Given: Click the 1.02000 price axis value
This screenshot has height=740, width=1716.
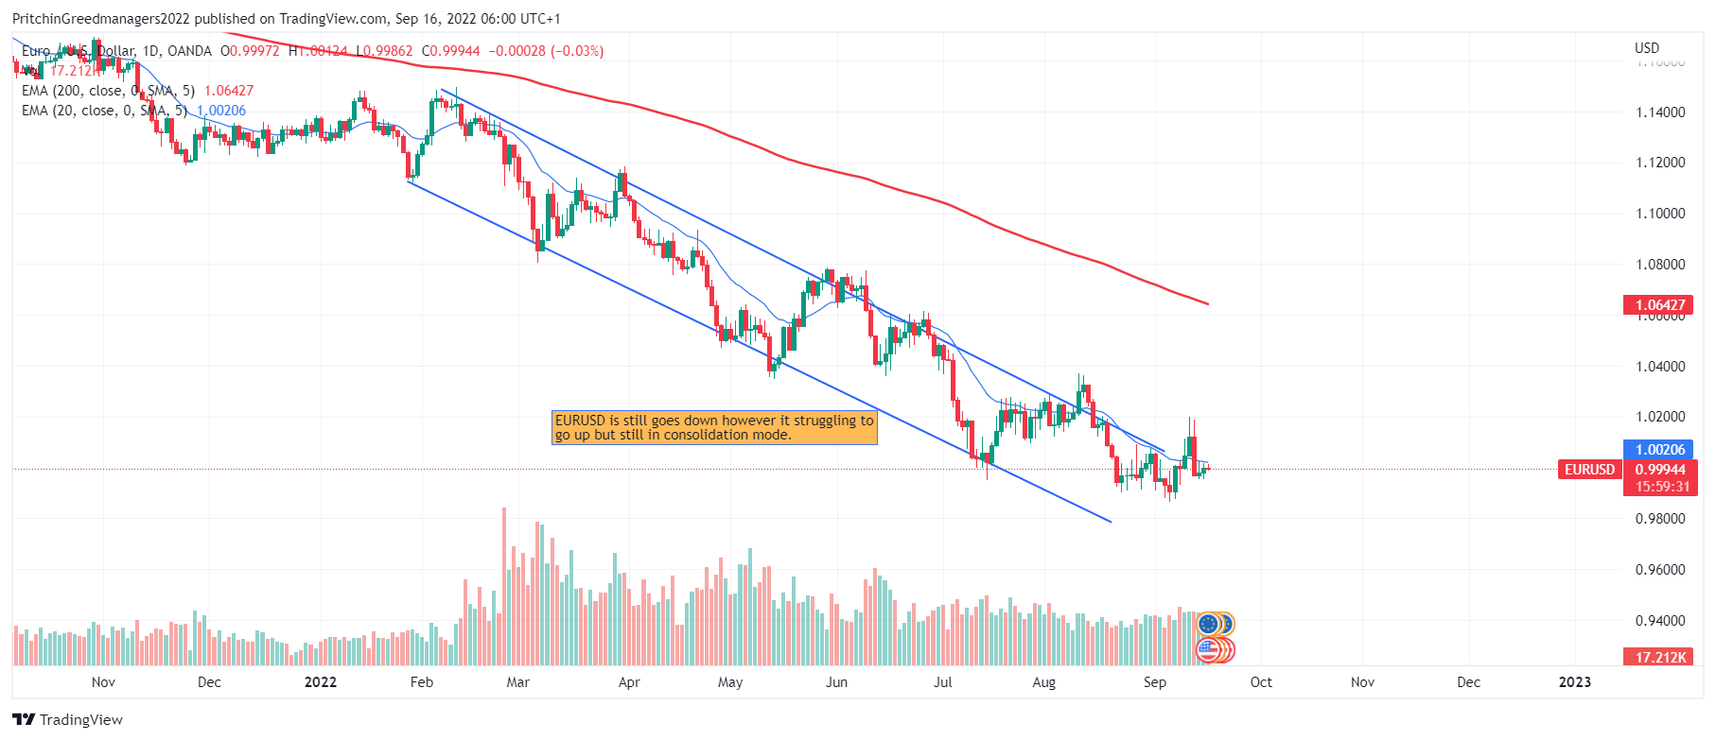Looking at the screenshot, I should (1660, 417).
